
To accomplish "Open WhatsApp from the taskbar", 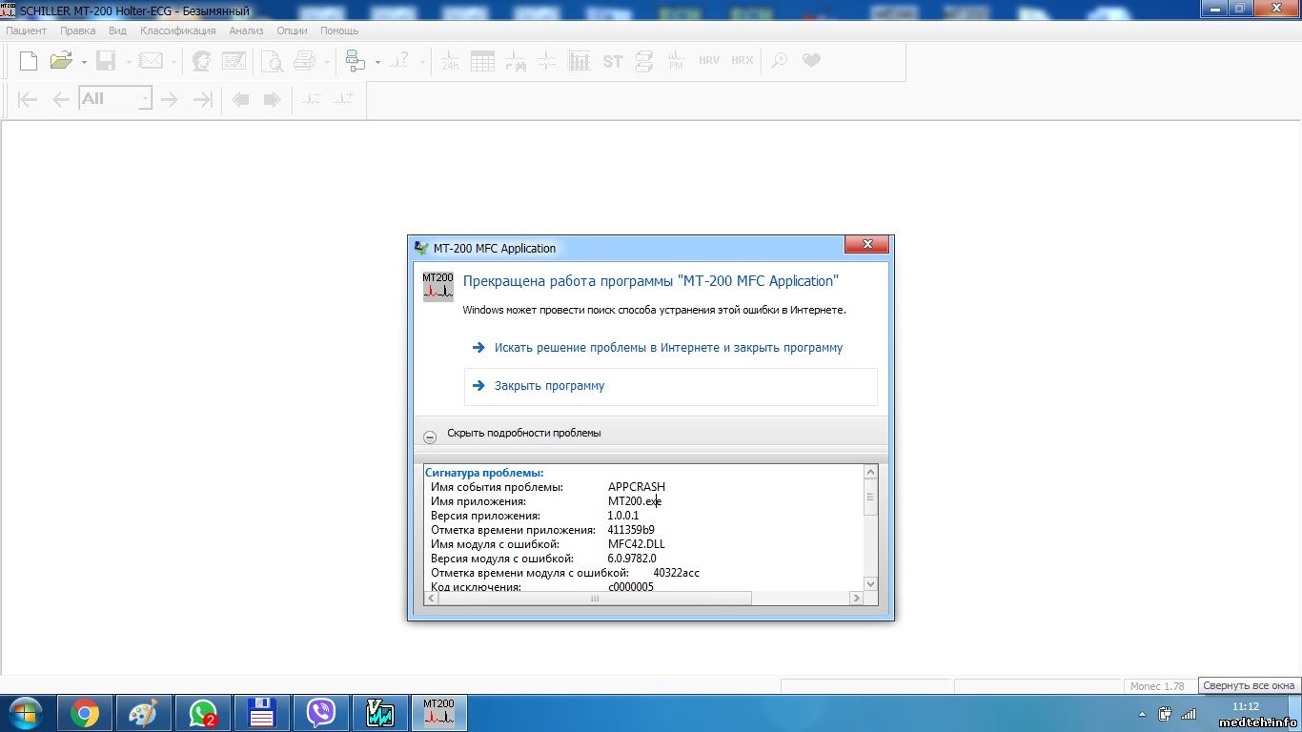I will (203, 713).
